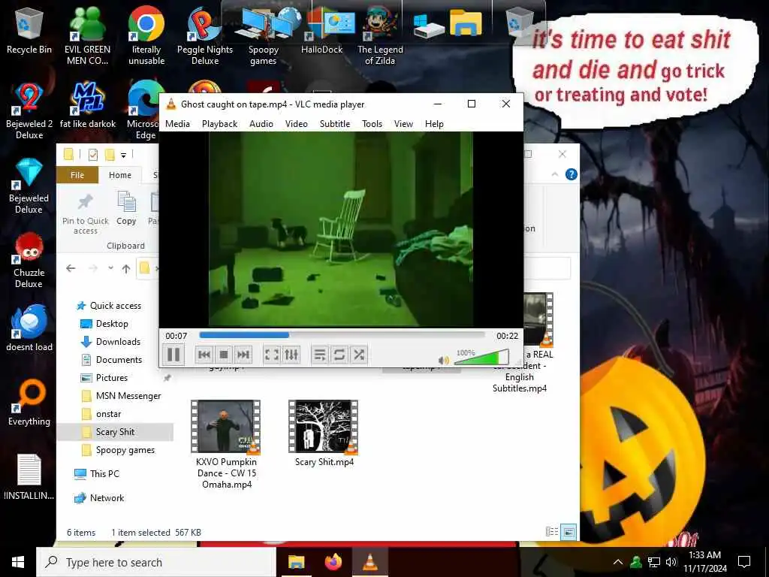Skip to previous media in VLC
The image size is (769, 577).
(x=204, y=355)
